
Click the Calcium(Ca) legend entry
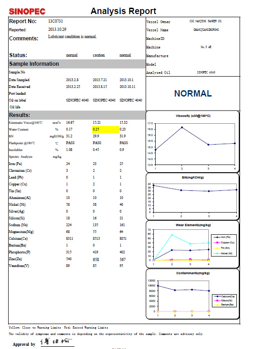point(224,296)
